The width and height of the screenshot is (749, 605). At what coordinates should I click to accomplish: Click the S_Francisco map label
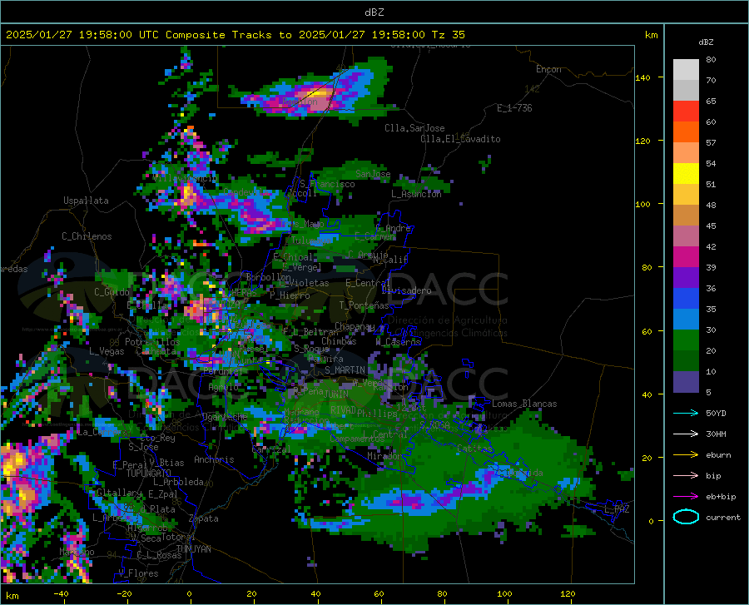[x=327, y=184]
